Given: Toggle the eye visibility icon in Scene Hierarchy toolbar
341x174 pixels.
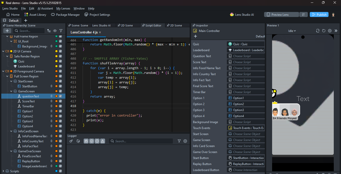Looking at the screenshot, I should [x=55, y=31].
